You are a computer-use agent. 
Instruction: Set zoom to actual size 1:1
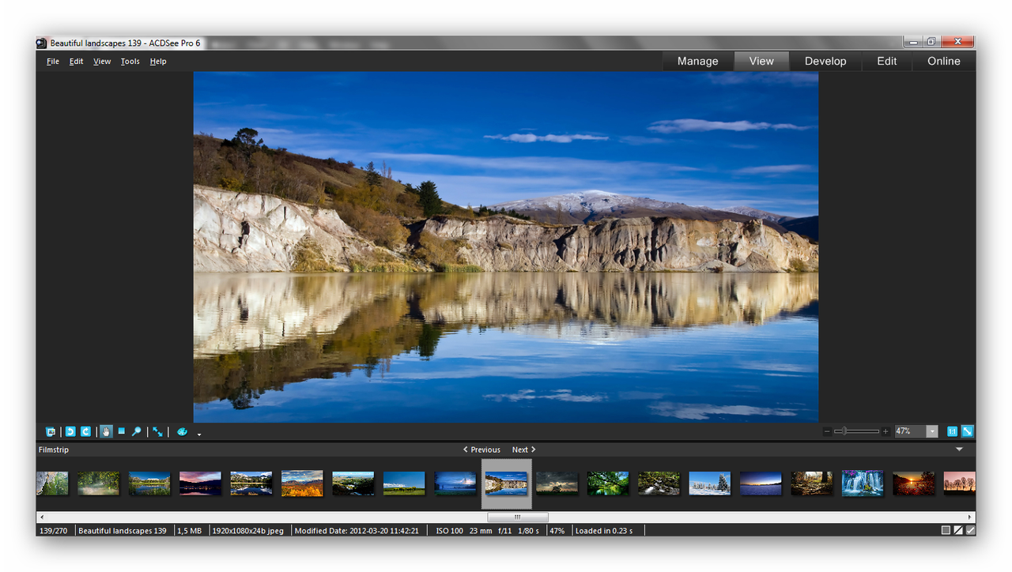[952, 431]
